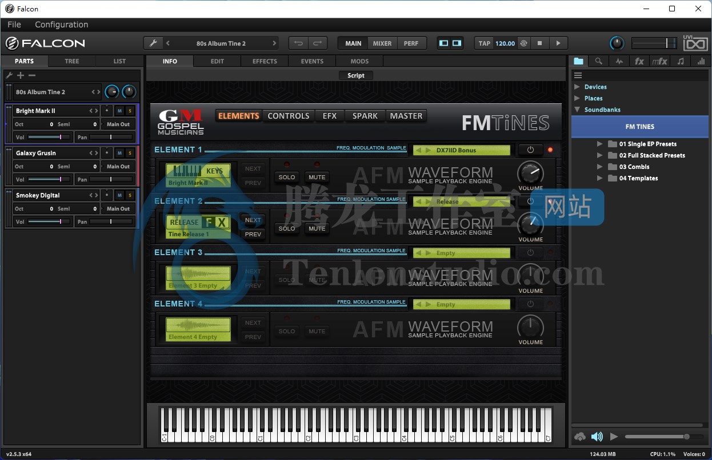The height and width of the screenshot is (460, 712).
Task: Toggle the preview speaker icon
Action: [597, 437]
